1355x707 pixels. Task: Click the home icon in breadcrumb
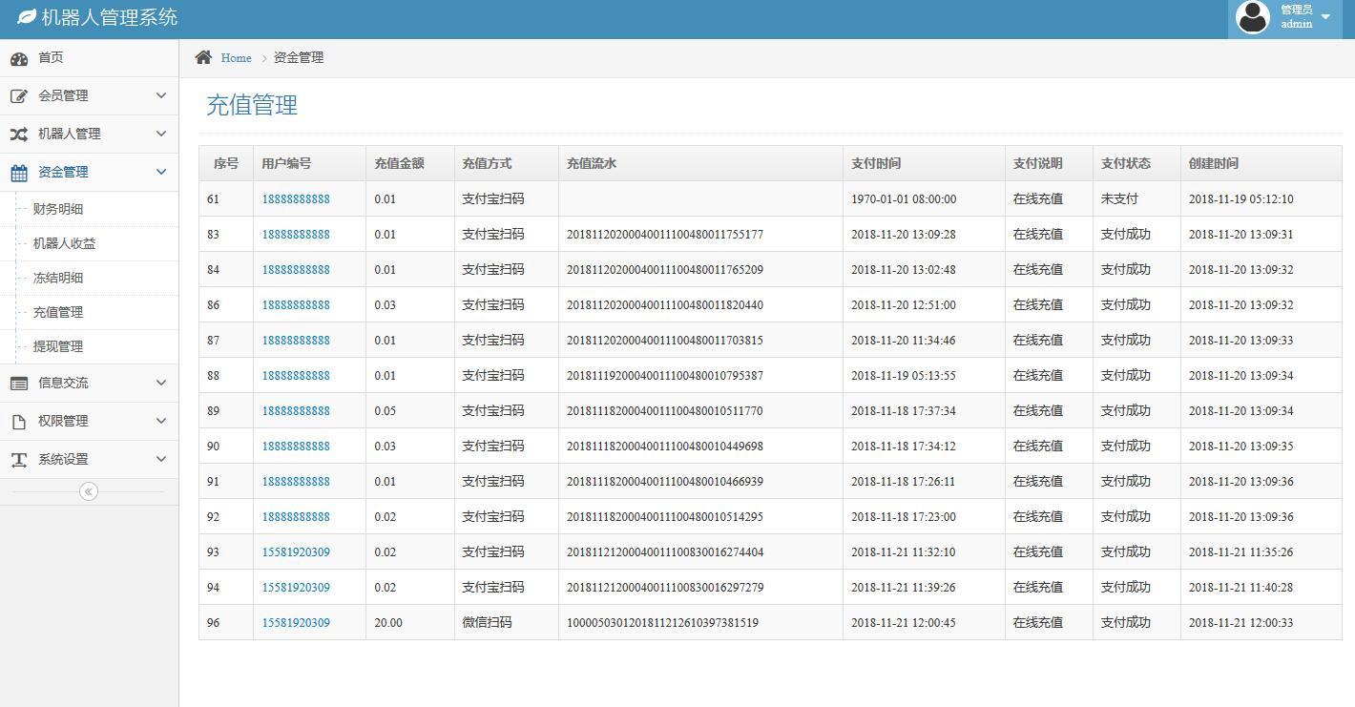(203, 57)
